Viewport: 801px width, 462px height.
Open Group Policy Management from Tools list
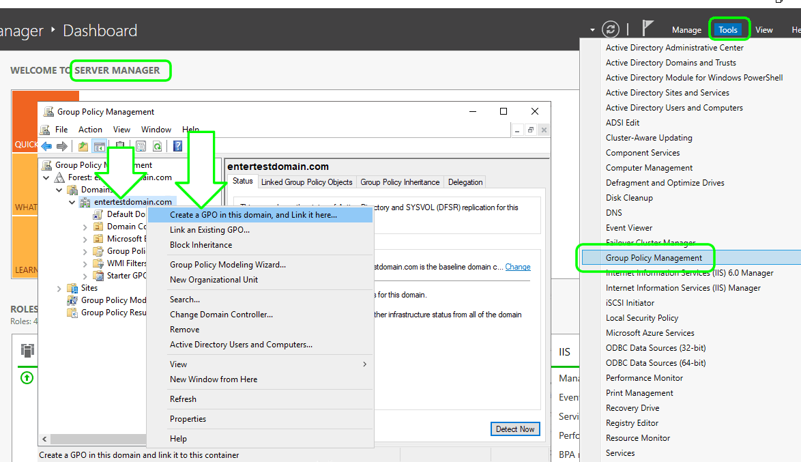[654, 258]
